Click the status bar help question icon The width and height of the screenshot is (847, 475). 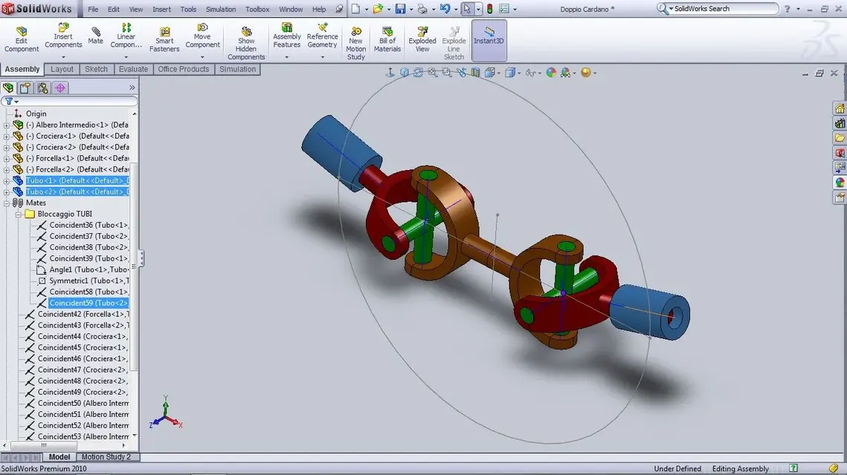point(793,468)
